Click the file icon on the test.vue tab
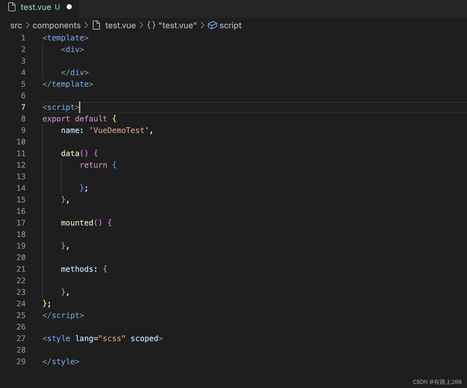 point(12,7)
